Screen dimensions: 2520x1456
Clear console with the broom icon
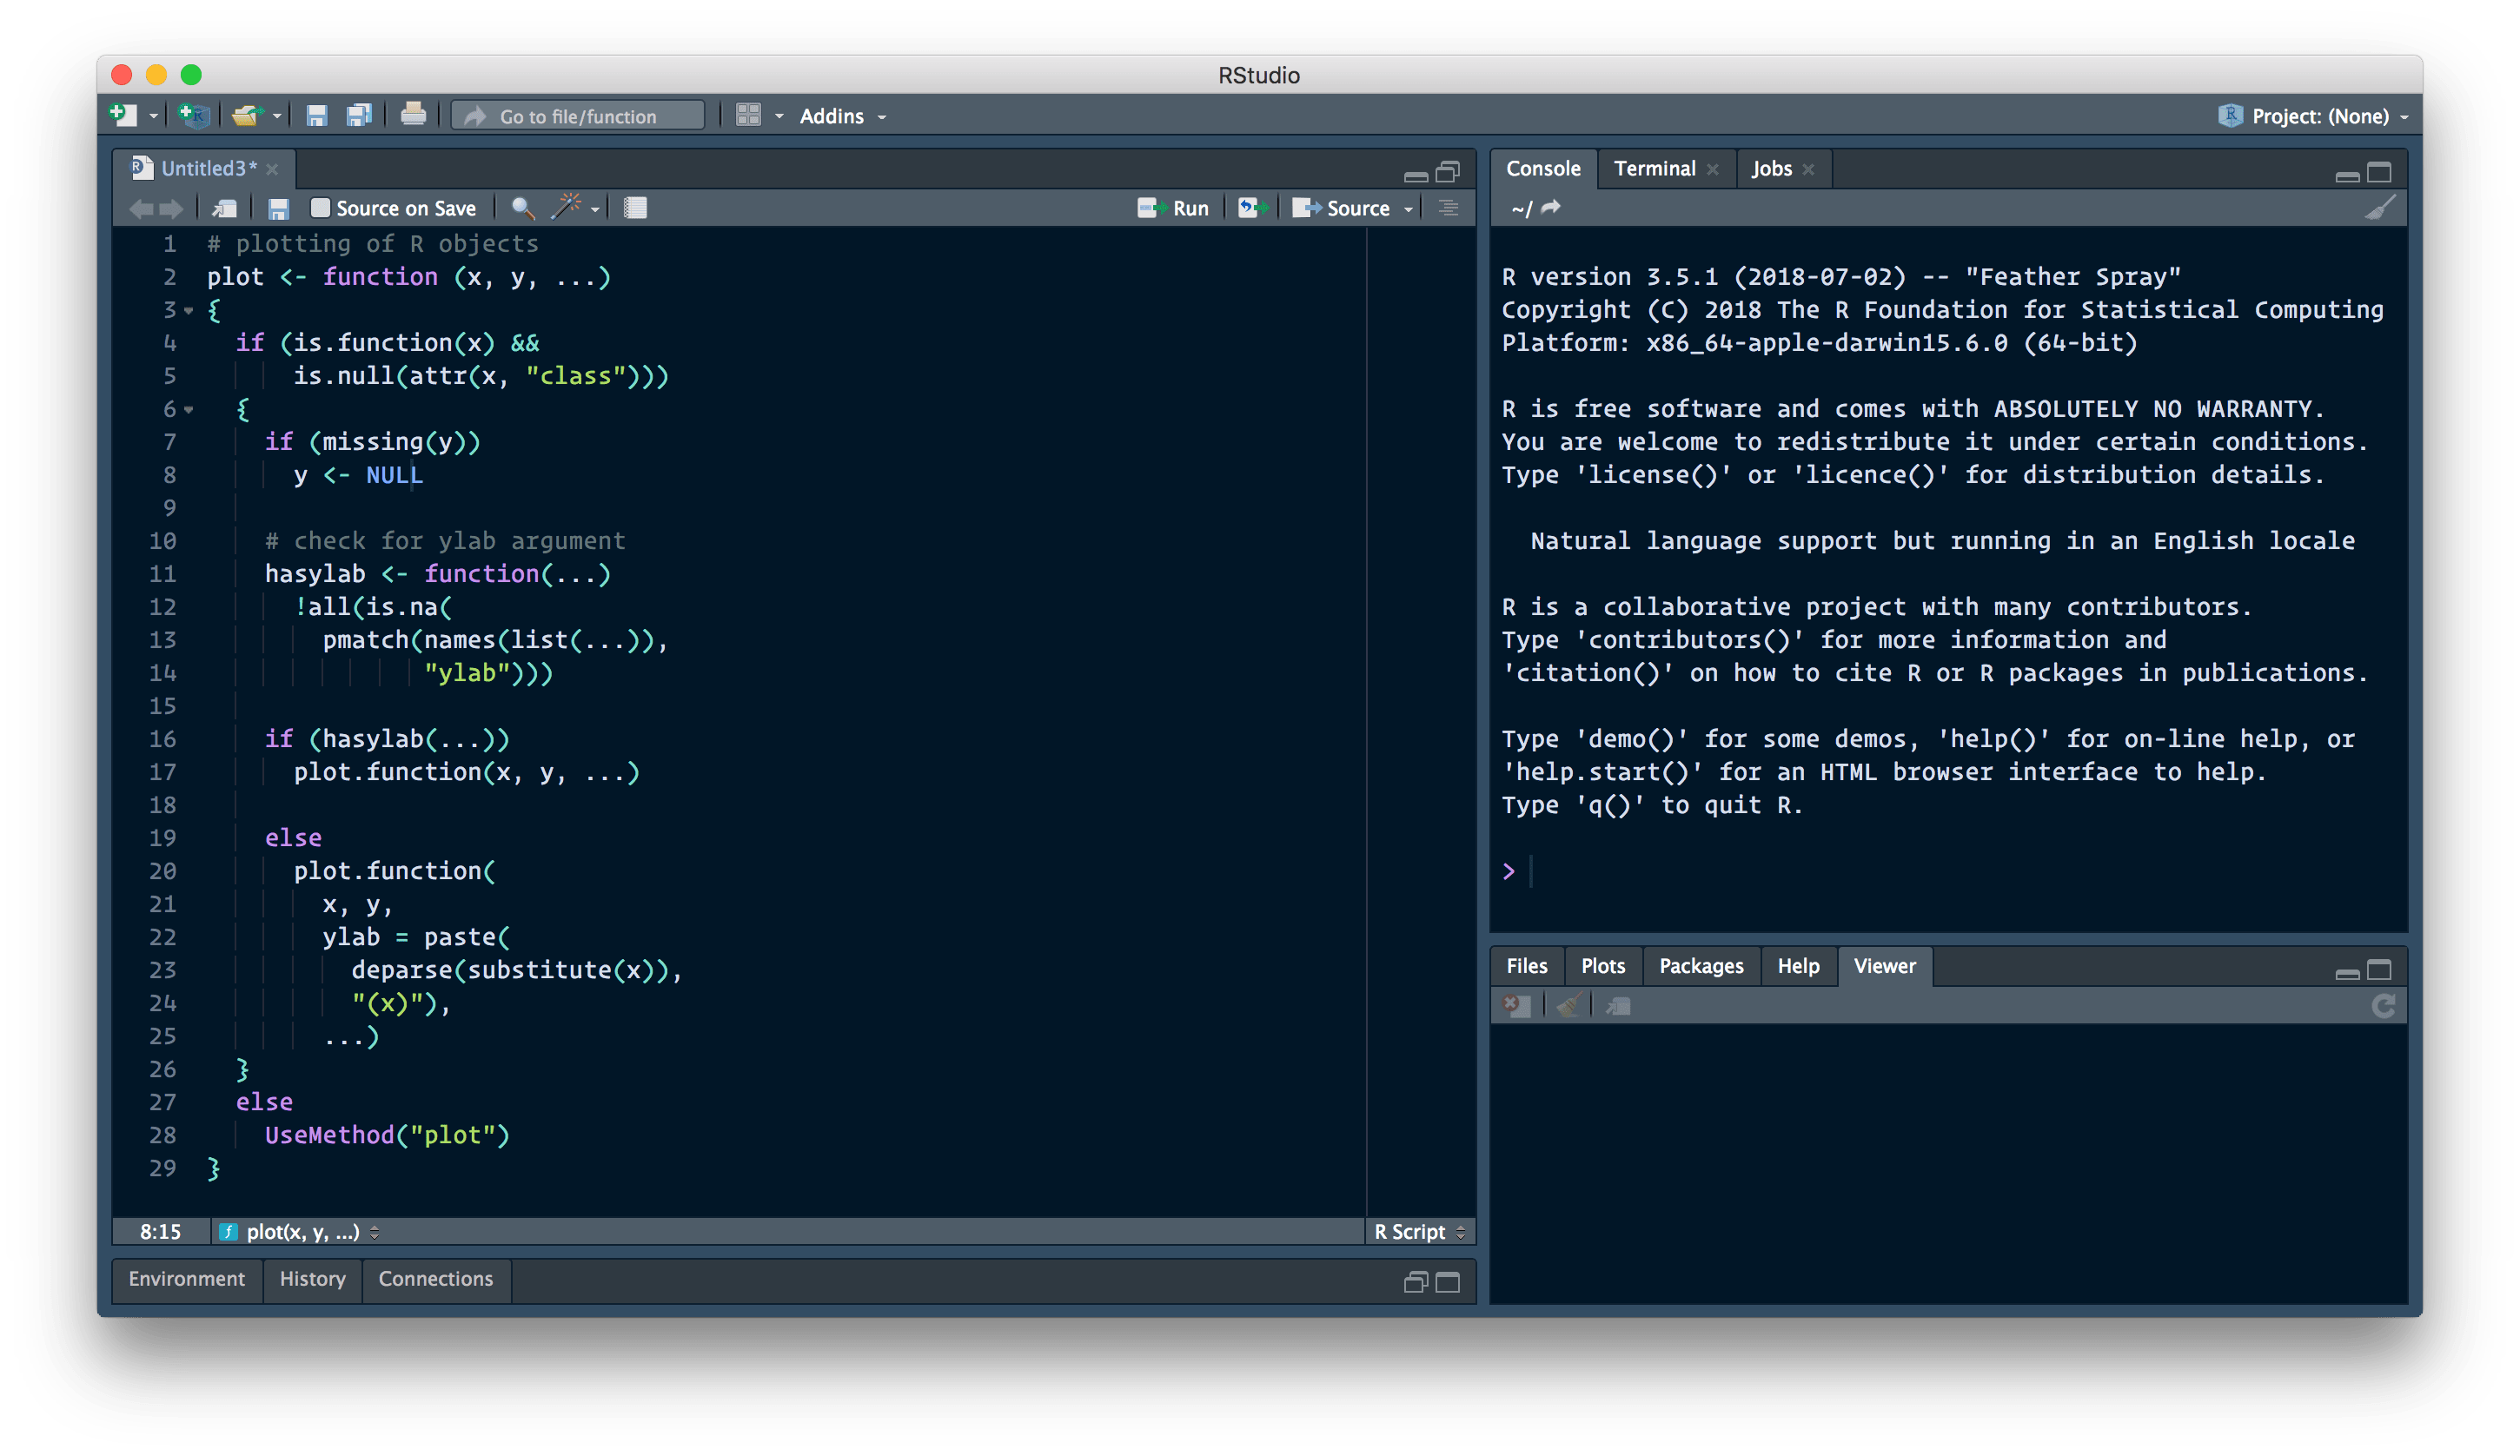(x=2380, y=208)
